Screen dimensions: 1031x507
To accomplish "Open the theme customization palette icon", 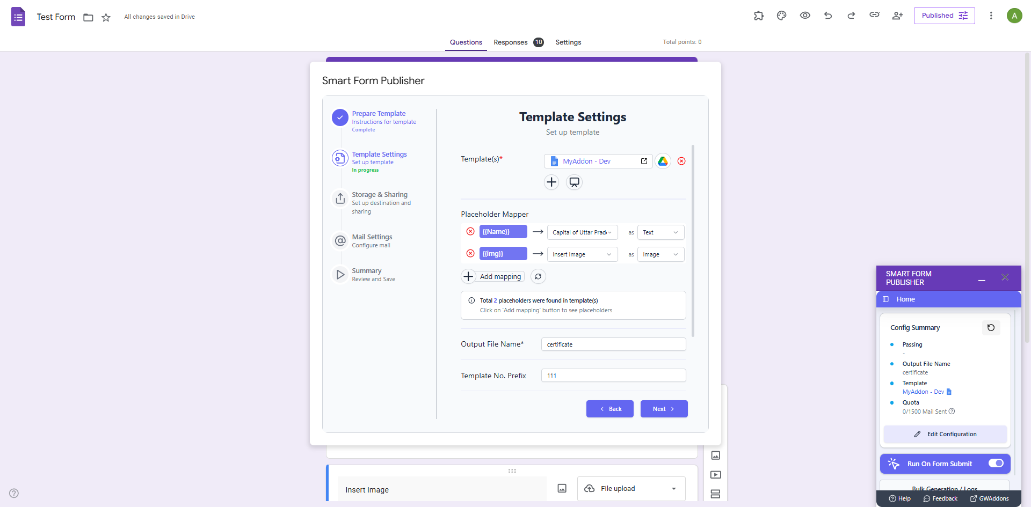I will pos(781,16).
